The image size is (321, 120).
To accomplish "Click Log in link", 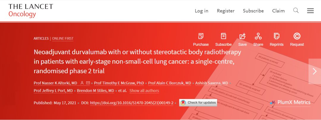I will click(202, 11).
